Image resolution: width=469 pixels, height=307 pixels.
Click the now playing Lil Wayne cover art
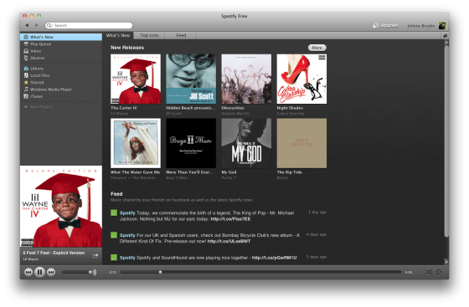tap(61, 207)
